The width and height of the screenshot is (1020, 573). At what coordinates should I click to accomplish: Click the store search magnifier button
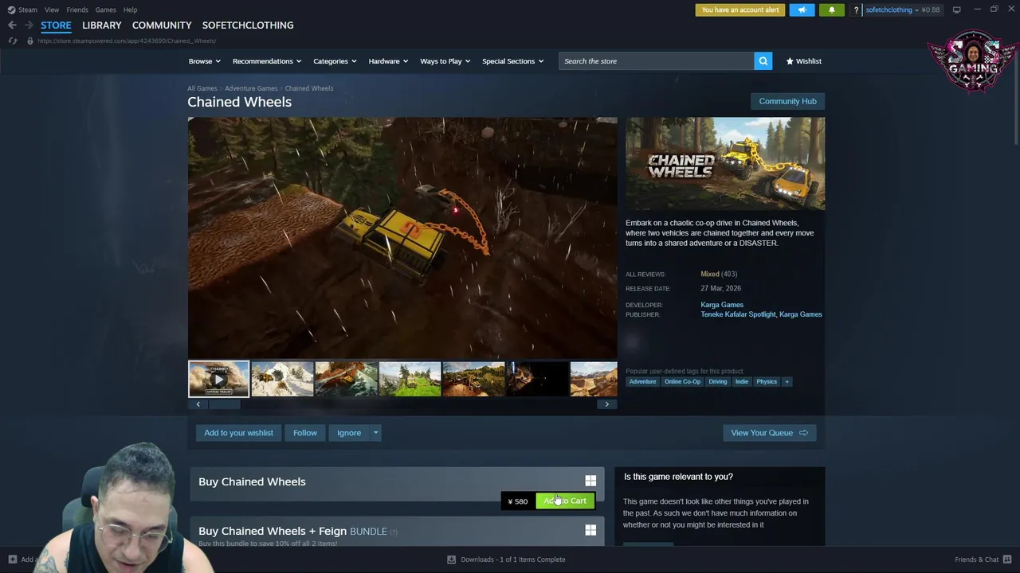[x=763, y=61]
